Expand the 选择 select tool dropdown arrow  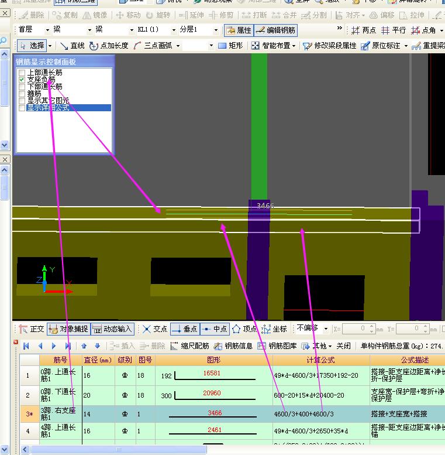(x=50, y=46)
